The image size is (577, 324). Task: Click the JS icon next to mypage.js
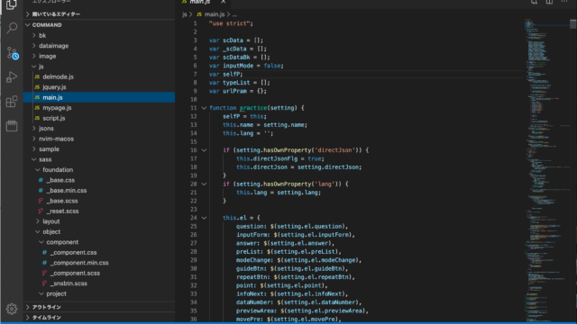pyautogui.click(x=37, y=108)
